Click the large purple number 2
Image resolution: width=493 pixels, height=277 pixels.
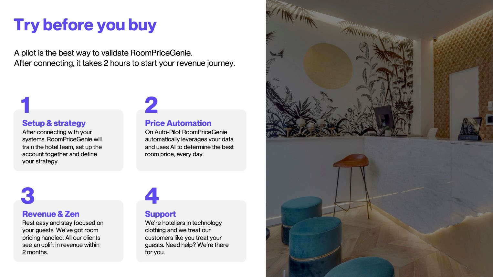coord(151,105)
